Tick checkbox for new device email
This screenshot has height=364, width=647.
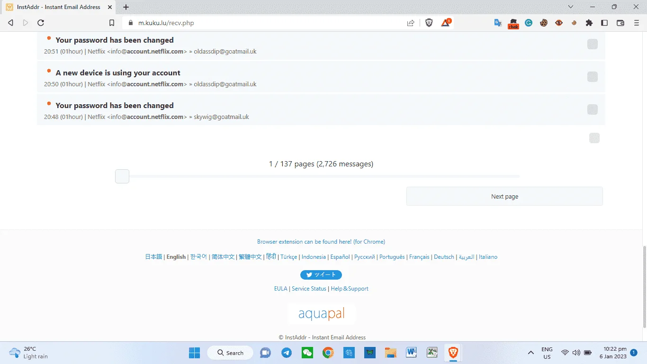pyautogui.click(x=593, y=77)
